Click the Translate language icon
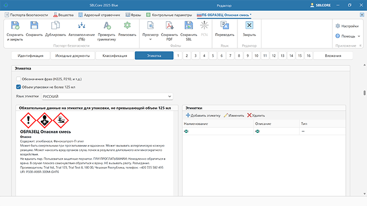This screenshot has height=206, width=367. (x=221, y=26)
